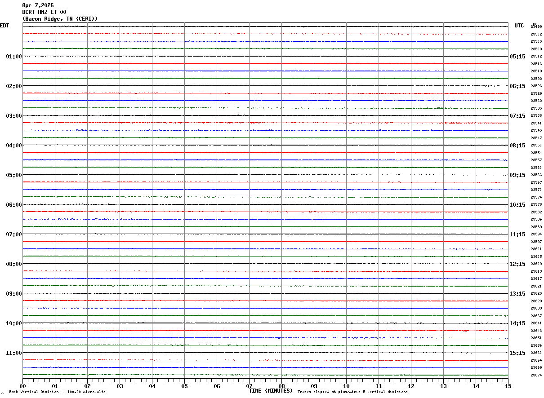The width and height of the screenshot is (544, 398).
Task: Click the UTC time label "05:15"
Action: [x=517, y=57]
